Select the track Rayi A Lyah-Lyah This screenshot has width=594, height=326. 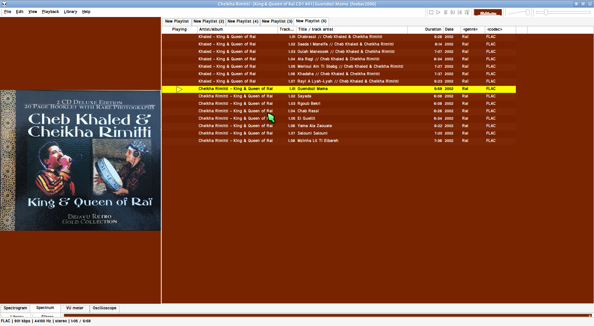pos(339,81)
